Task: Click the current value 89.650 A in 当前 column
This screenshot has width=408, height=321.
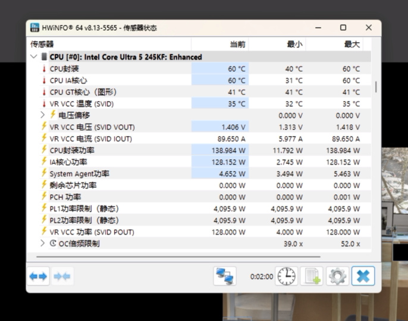Action: [231, 139]
